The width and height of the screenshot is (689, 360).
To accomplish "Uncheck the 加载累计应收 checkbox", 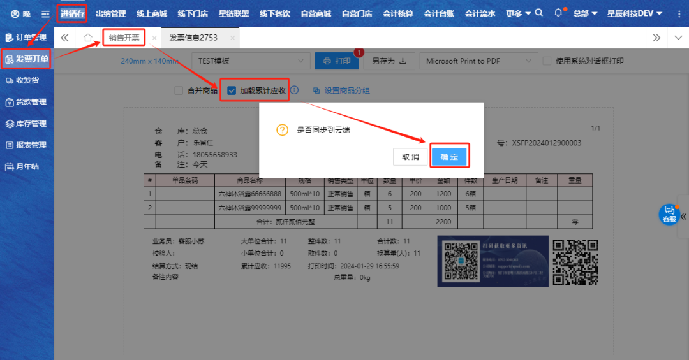I will coord(232,90).
